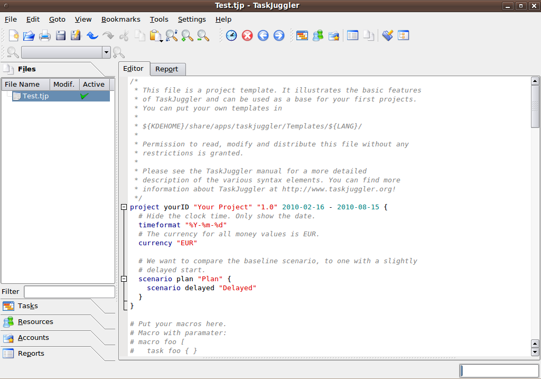Open the Reports sidebar panel
The width and height of the screenshot is (541, 379).
coord(31,354)
